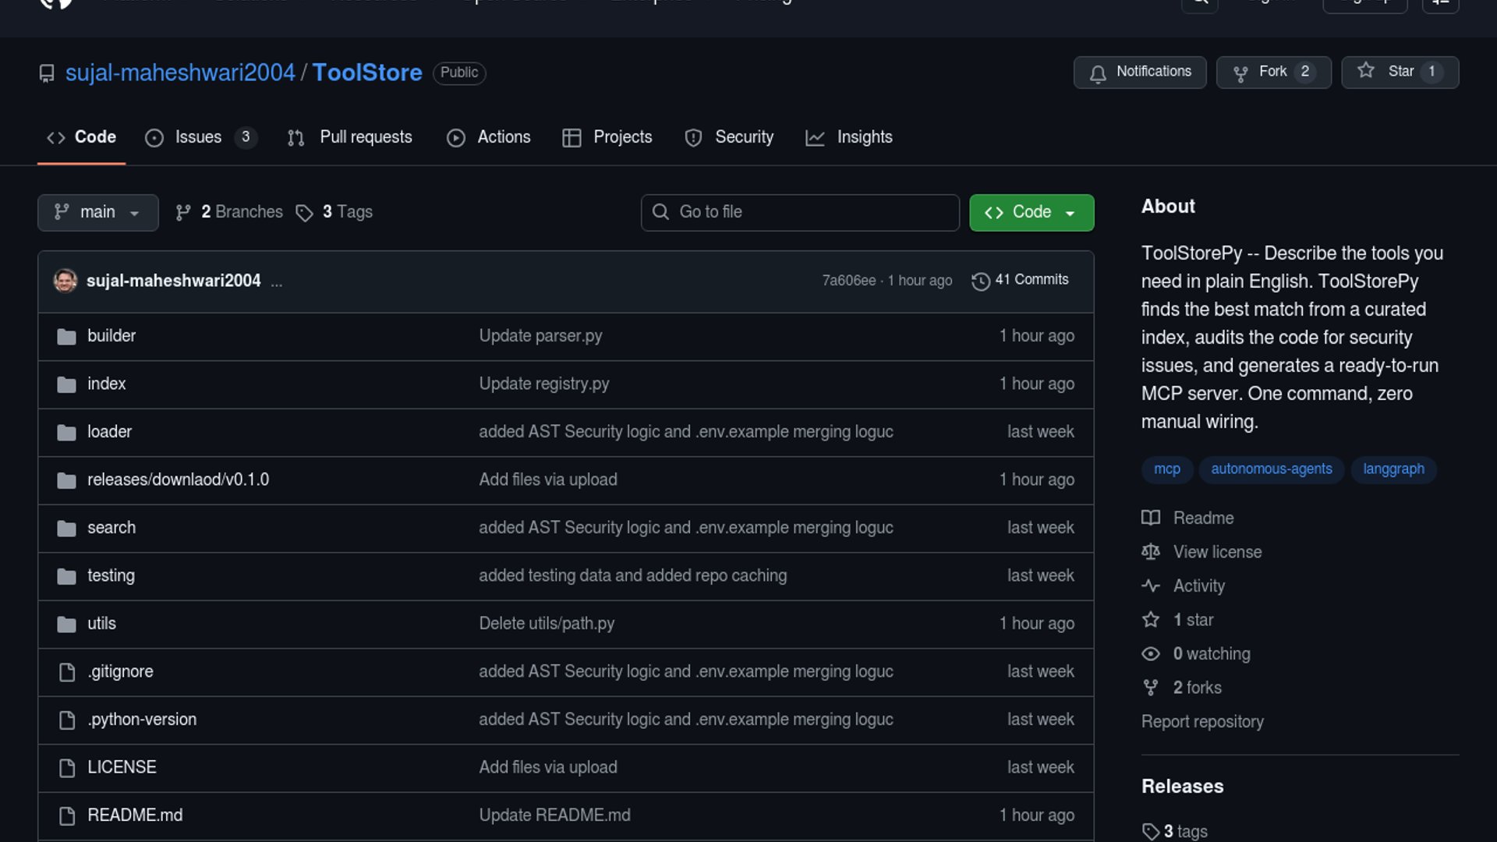Open View license scale link
This screenshot has height=842, width=1497.
[1216, 552]
